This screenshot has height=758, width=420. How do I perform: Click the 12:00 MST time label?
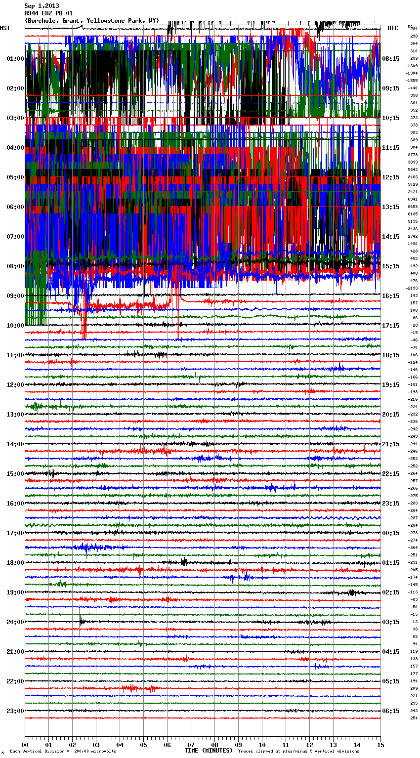click(15, 385)
